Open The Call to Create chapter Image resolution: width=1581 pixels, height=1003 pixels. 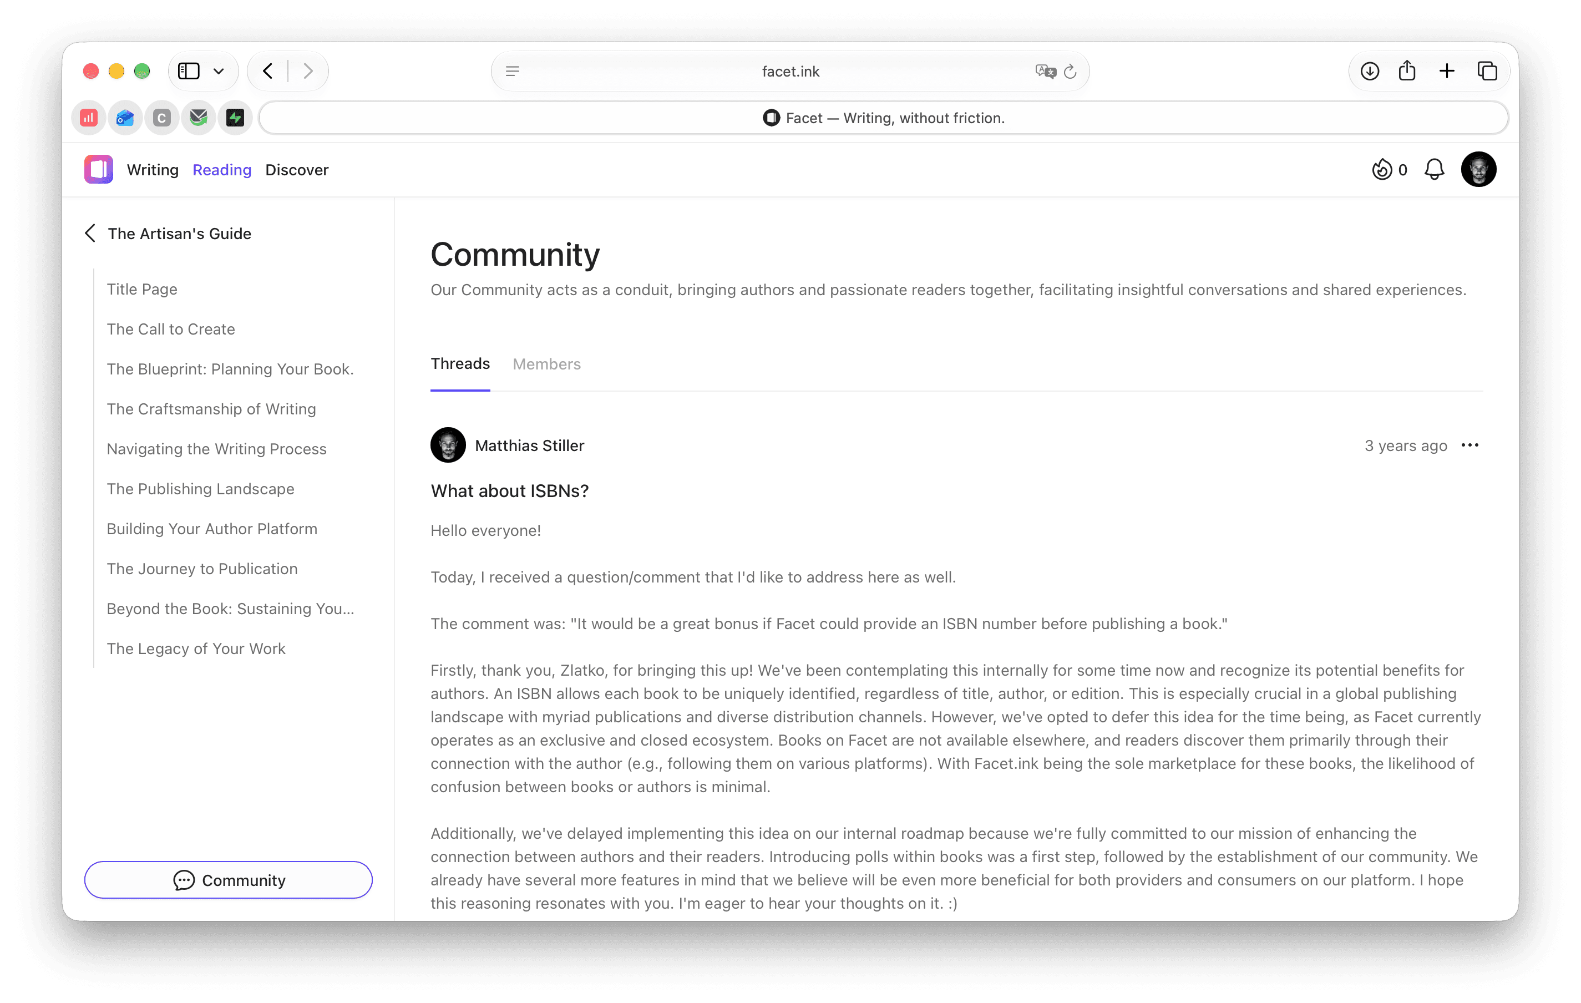point(171,329)
